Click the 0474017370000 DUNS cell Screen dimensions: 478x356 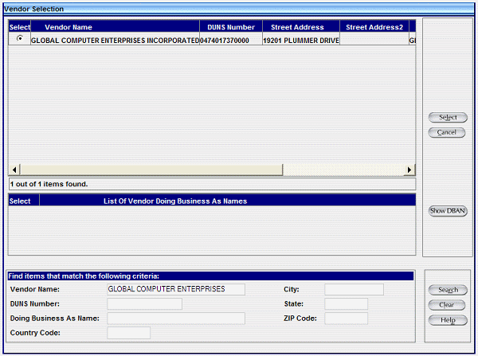tap(231, 41)
